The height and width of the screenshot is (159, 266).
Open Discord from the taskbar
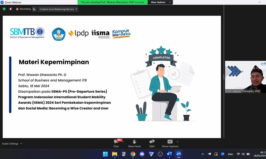point(142,154)
